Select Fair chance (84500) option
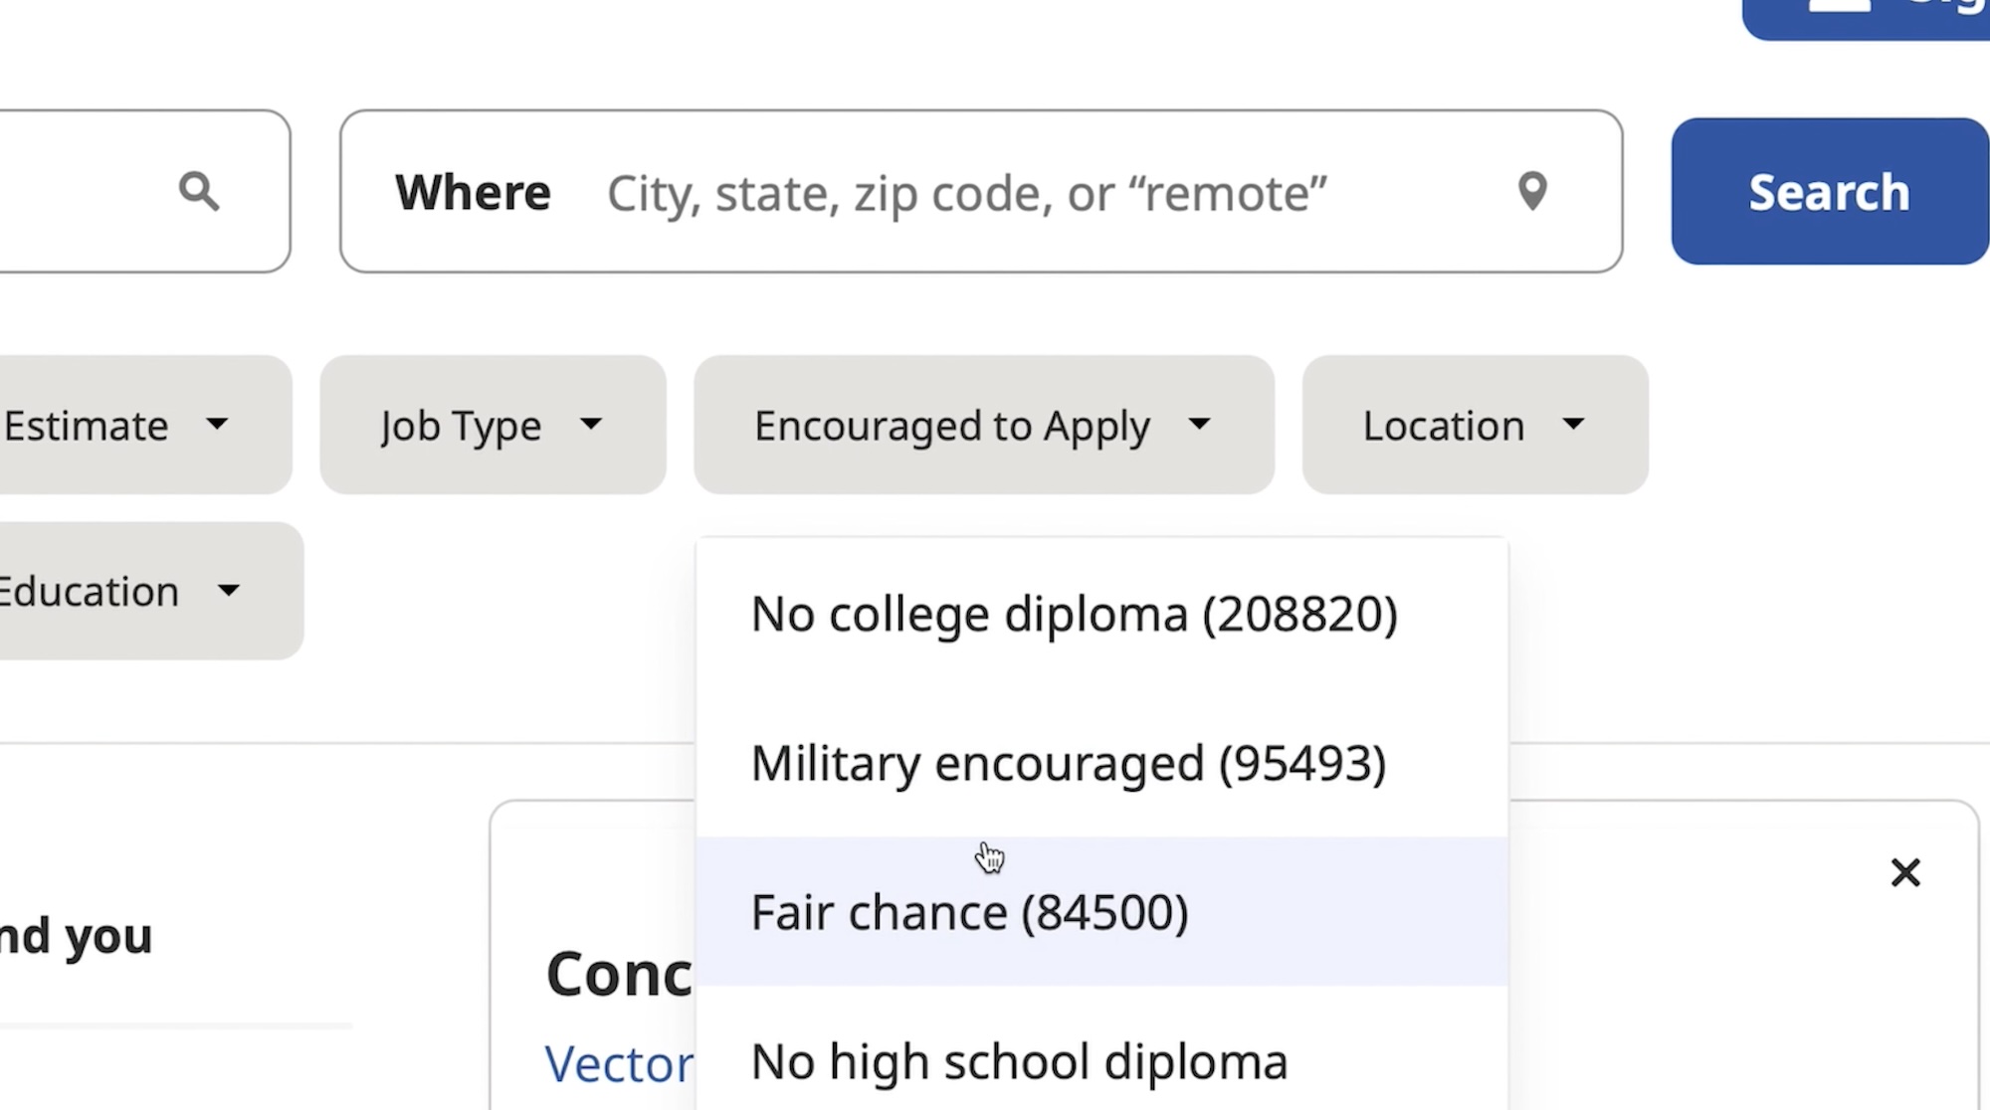This screenshot has width=1990, height=1110. [1102, 912]
